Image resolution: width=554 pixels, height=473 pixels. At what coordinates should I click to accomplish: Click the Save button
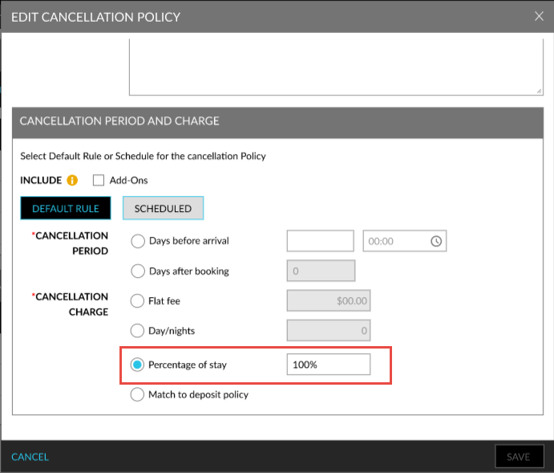coord(519,457)
